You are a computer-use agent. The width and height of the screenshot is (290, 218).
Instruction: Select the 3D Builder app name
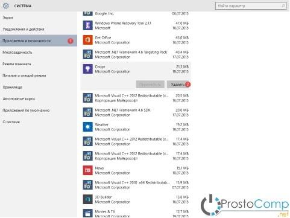103,197
